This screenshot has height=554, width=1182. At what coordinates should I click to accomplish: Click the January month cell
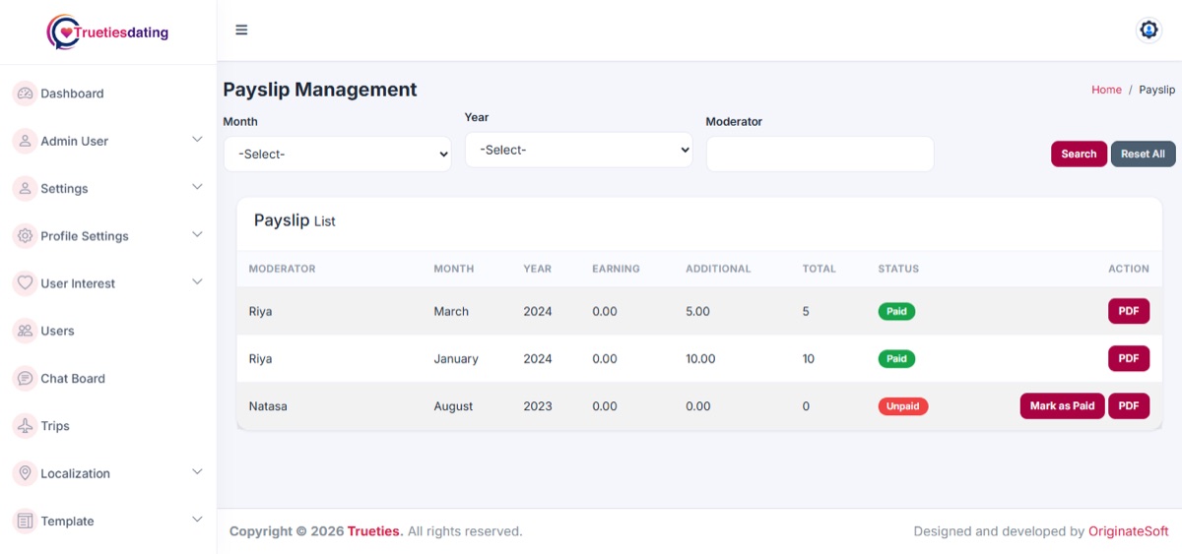456,358
